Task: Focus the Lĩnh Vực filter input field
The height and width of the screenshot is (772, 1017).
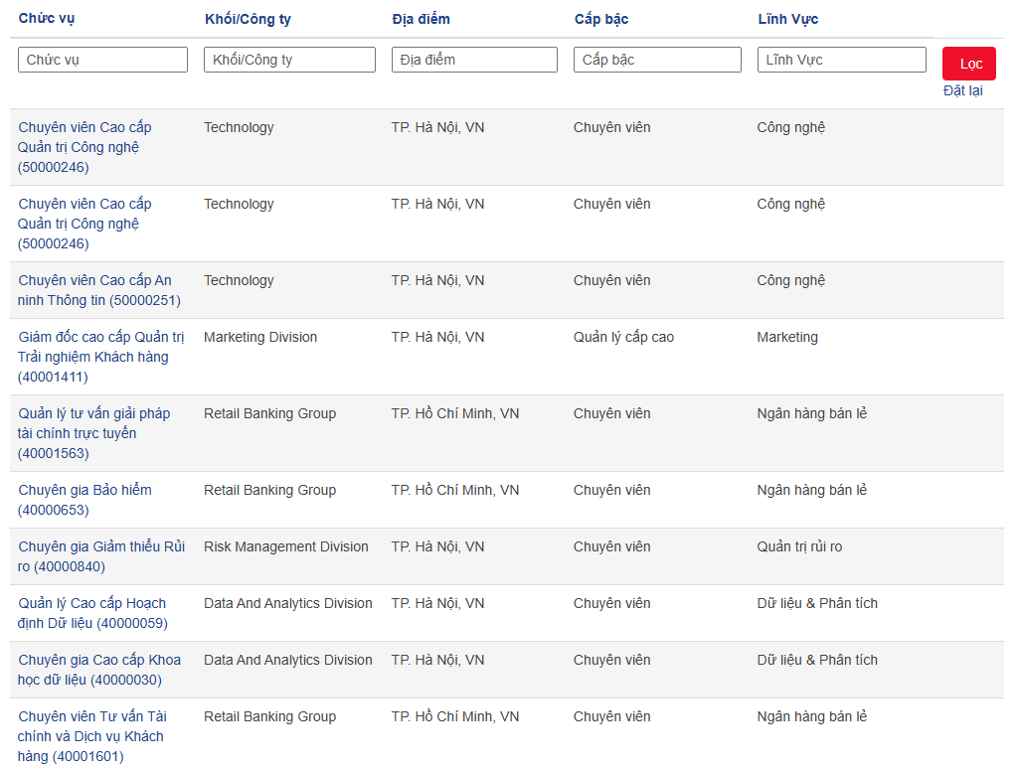Action: pos(841,60)
